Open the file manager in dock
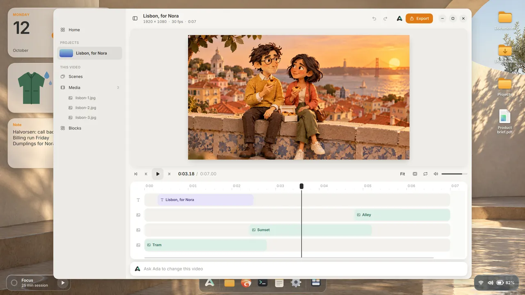525x295 pixels. pos(229,283)
